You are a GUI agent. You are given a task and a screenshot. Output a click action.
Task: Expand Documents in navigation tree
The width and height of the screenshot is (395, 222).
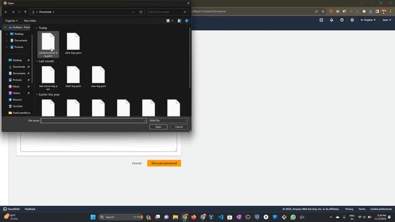click(x=7, y=41)
